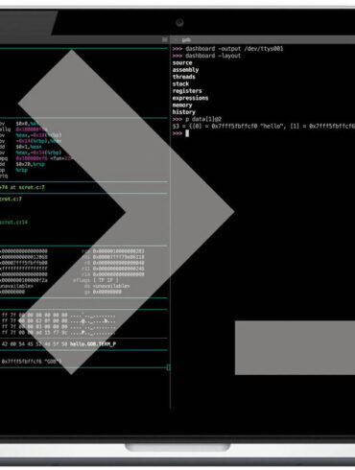Select the word 'assembly' in layout list
The width and height of the screenshot is (355, 470).
(x=185, y=70)
